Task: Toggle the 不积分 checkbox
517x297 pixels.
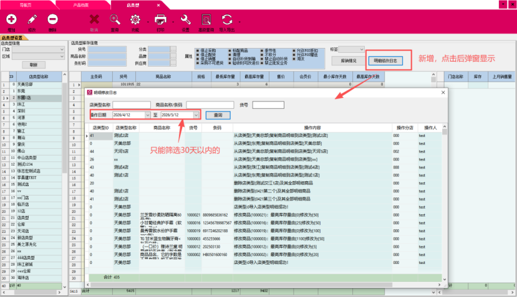Action: (262, 55)
